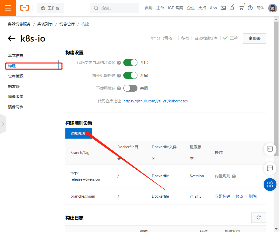Image resolution: width=279 pixels, height=232 pixels.
Task: Turn off 海外机器构建 switch
Action: coord(130,75)
